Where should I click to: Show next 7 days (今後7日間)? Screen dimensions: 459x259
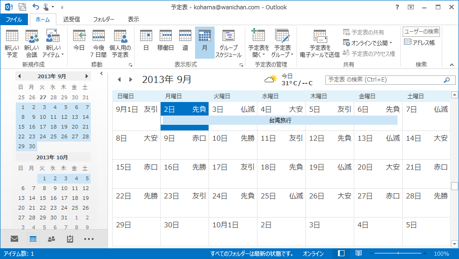point(98,43)
